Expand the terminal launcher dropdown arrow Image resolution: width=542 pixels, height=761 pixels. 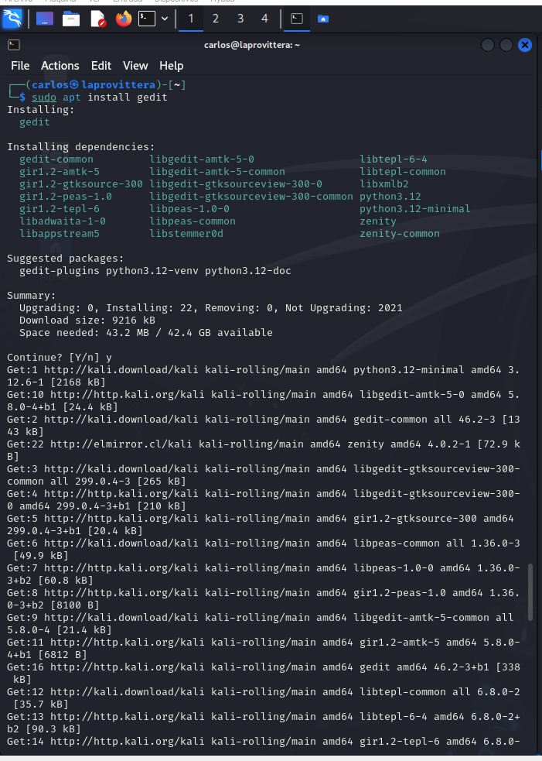165,19
